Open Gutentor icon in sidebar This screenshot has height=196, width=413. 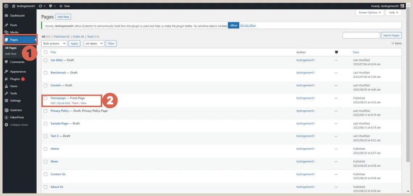point(7,110)
